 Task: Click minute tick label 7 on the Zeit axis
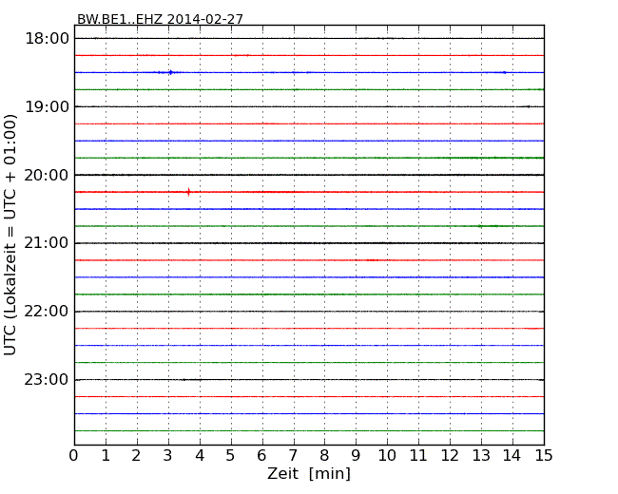tap(293, 455)
